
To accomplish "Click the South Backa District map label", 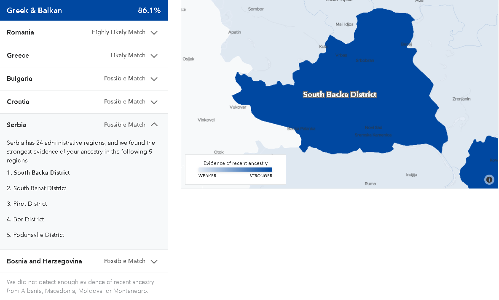I will point(340,94).
